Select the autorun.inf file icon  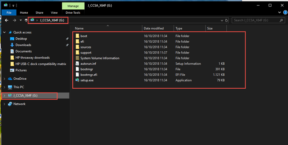click(77, 64)
